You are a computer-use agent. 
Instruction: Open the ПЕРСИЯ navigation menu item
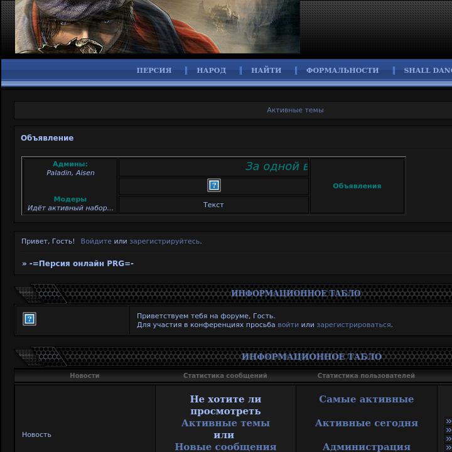point(154,70)
